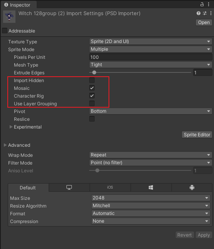Click the Apply button
Viewport: 214px width, 249px height.
pyautogui.click(x=204, y=235)
